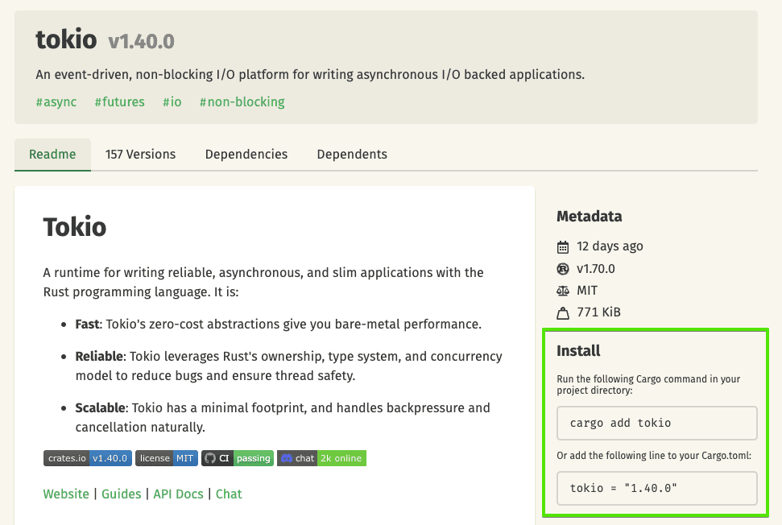Go to the Dependencies tab
782x525 pixels.
pyautogui.click(x=246, y=155)
